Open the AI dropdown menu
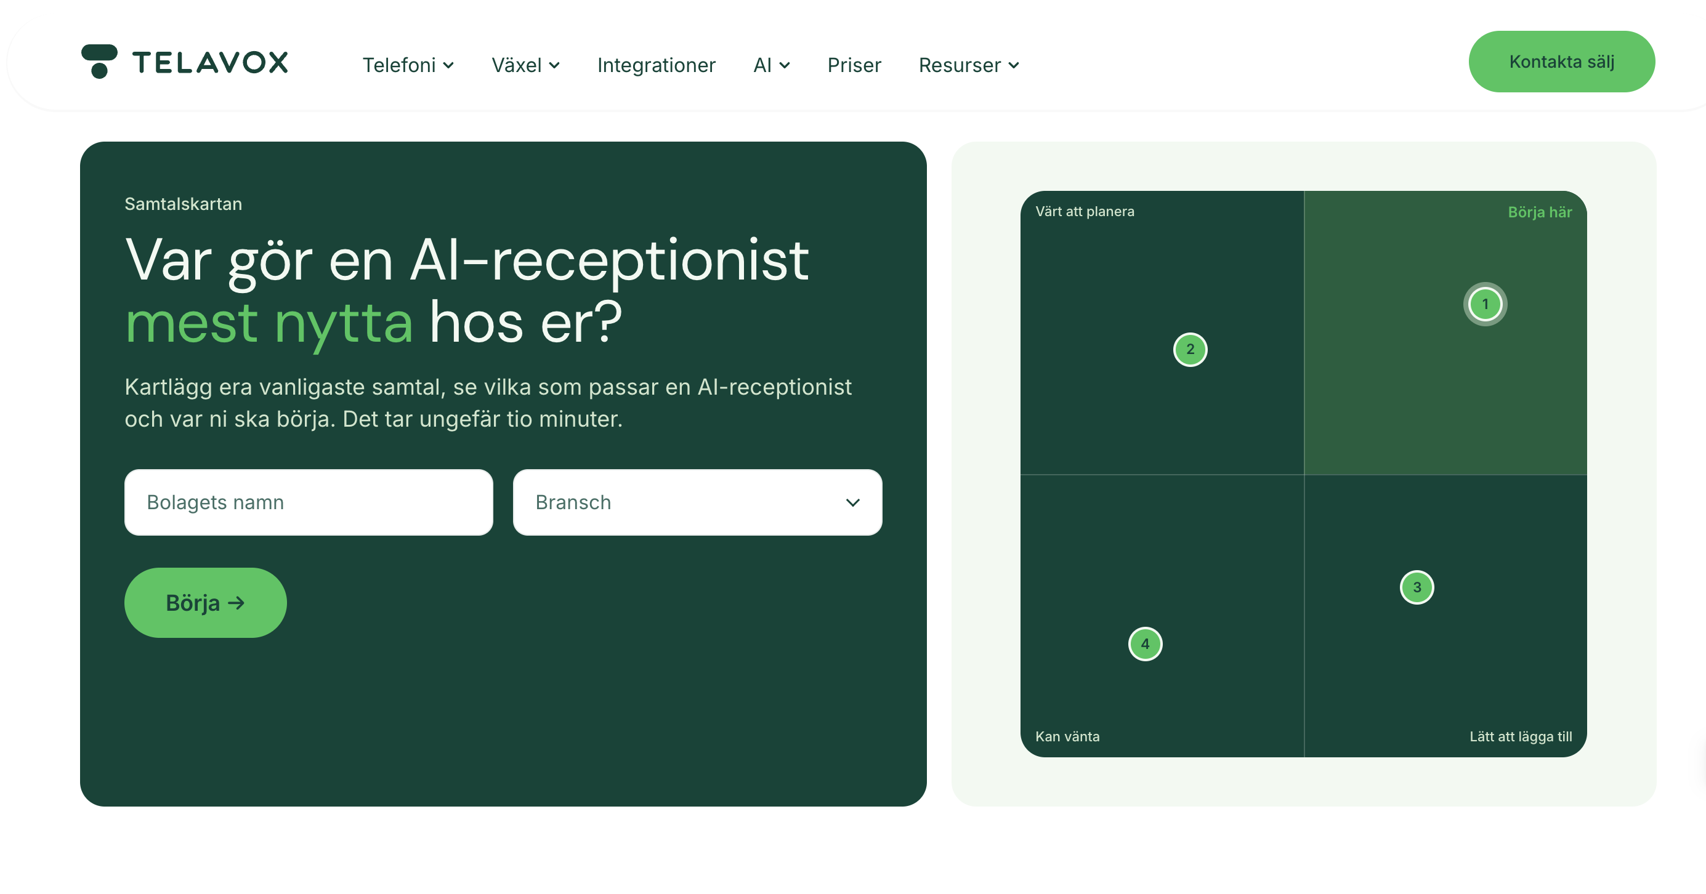The image size is (1706, 894). tap(772, 65)
